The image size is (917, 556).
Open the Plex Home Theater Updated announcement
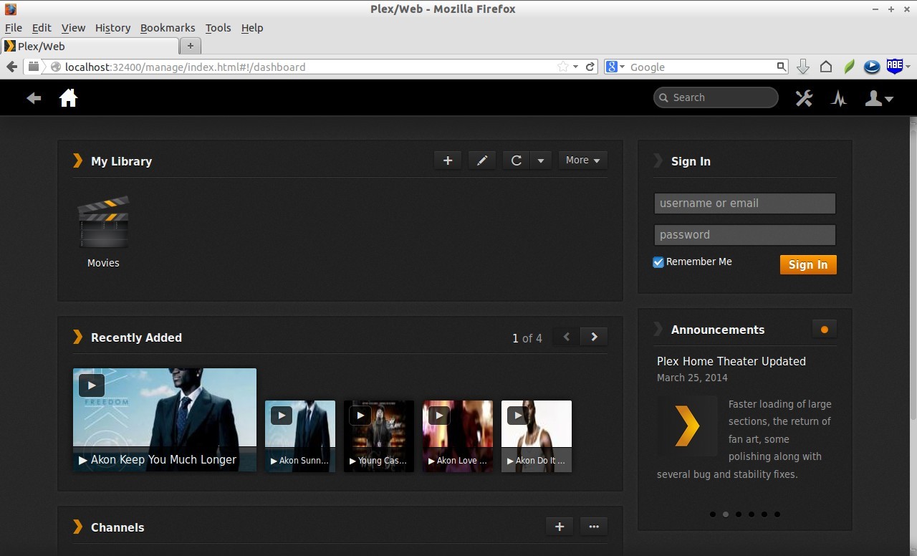(x=731, y=361)
